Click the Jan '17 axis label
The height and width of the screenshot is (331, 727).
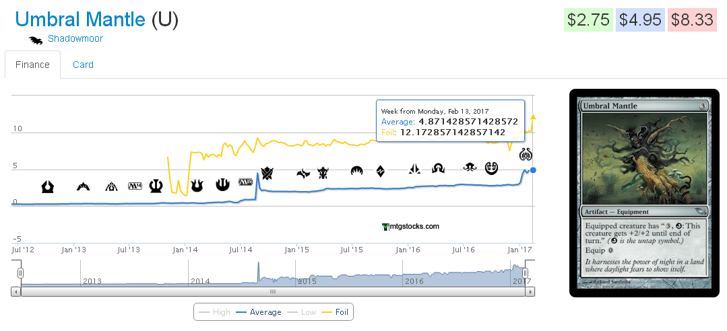tap(519, 250)
